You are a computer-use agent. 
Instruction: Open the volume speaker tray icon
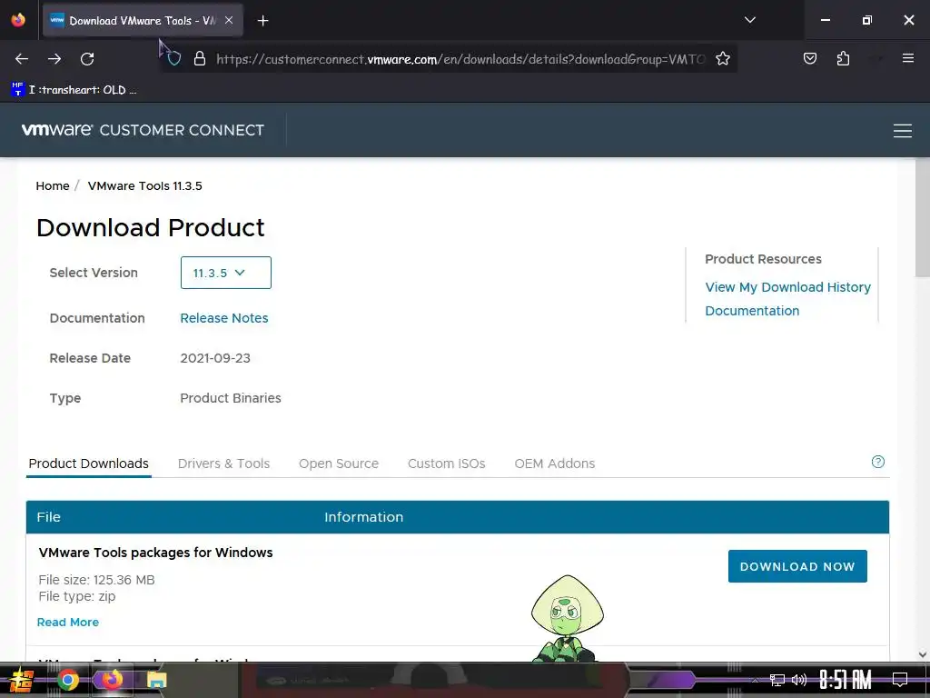point(799,680)
